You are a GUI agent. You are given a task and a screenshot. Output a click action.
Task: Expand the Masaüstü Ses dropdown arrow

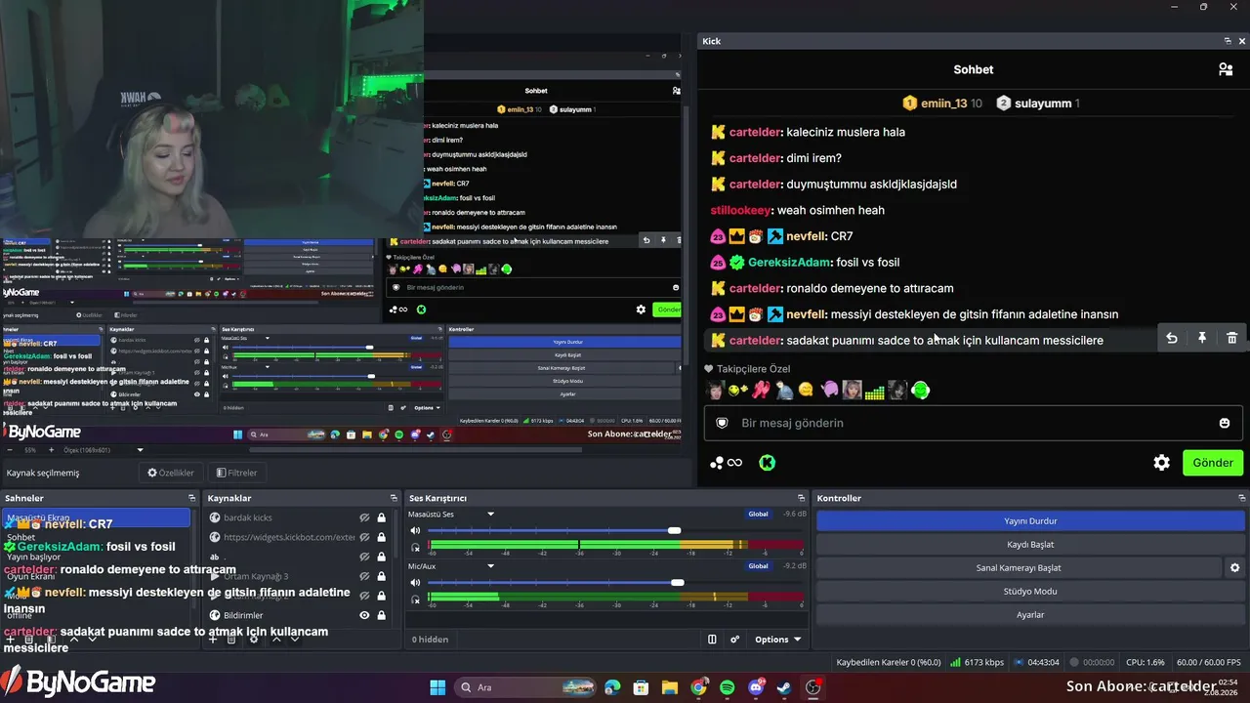click(491, 514)
